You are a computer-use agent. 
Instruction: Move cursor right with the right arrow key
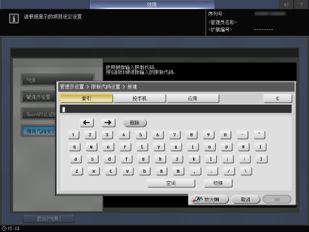(x=108, y=123)
